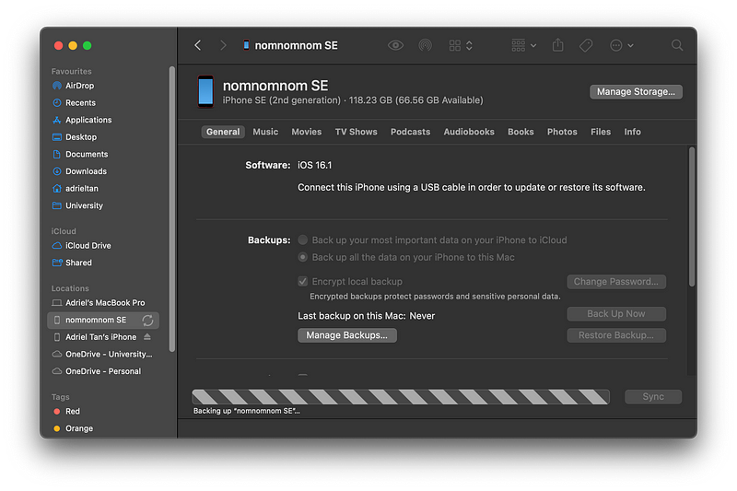Open the More actions ellipsis menu

coord(621,45)
